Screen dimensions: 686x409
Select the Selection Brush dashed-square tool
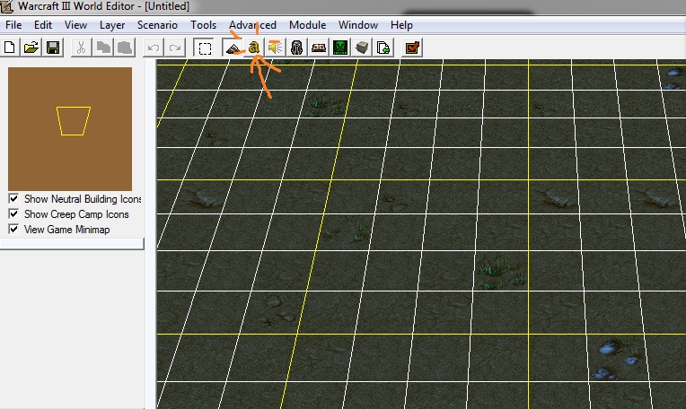[205, 48]
